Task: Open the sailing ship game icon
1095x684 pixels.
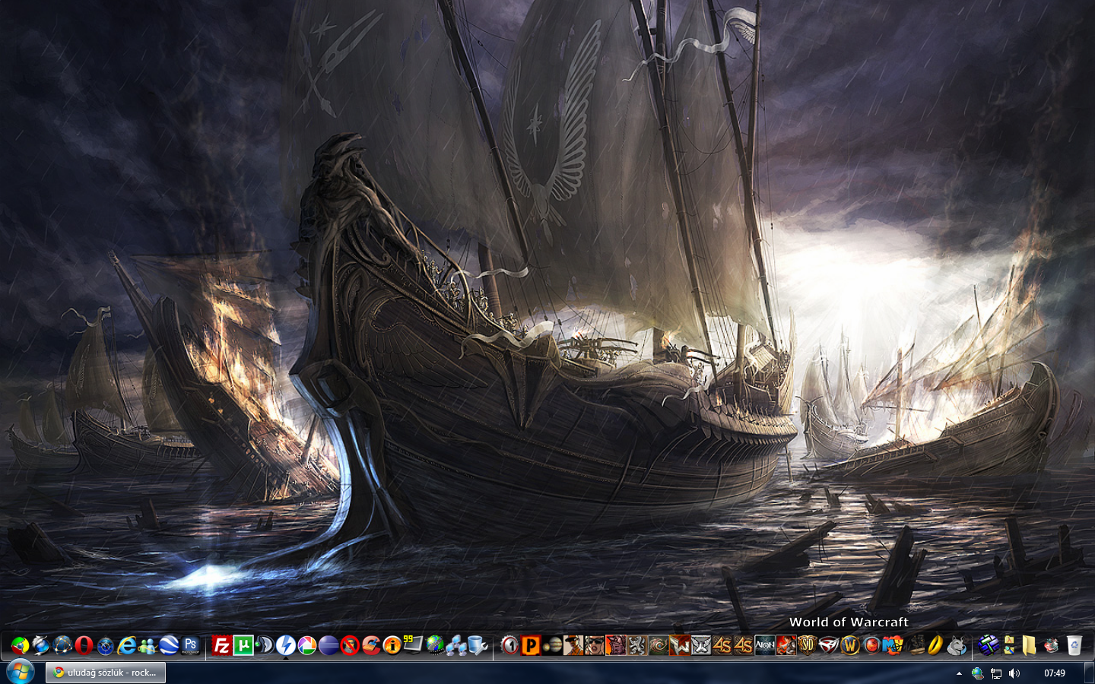Action: (x=916, y=646)
